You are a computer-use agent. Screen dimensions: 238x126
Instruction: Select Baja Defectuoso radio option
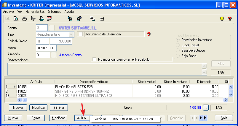click(178, 51)
